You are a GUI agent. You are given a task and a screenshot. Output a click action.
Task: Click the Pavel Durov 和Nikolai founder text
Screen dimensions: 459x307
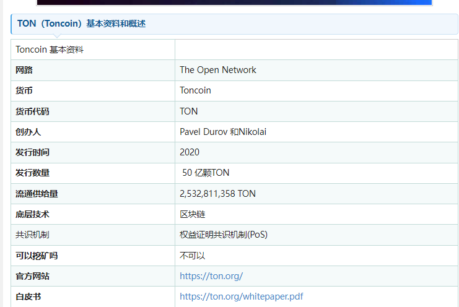[223, 132]
